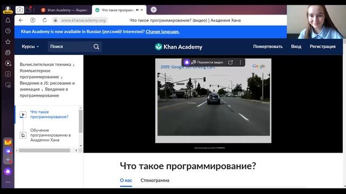The image size is (346, 194).
Task: Click 'Регистрация' sign-up link
Action: click(x=322, y=47)
